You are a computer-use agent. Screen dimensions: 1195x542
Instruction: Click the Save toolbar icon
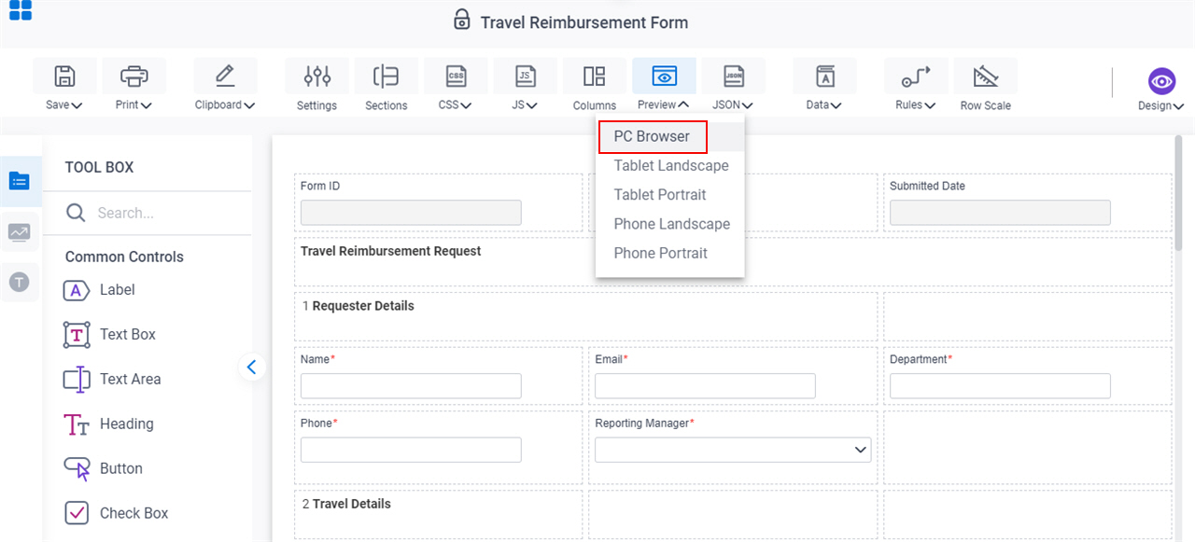coord(64,76)
